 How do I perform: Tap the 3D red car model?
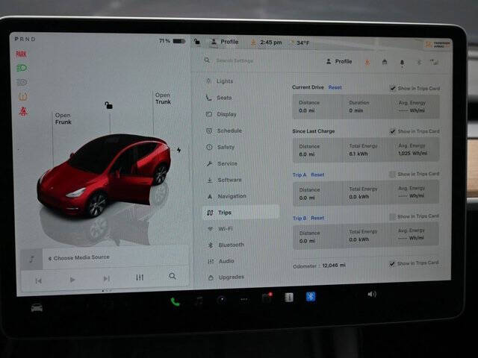pos(104,175)
